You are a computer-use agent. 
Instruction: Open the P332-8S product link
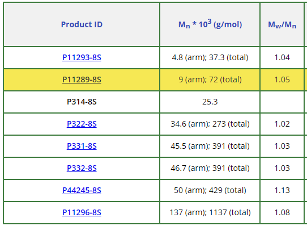tap(82, 168)
